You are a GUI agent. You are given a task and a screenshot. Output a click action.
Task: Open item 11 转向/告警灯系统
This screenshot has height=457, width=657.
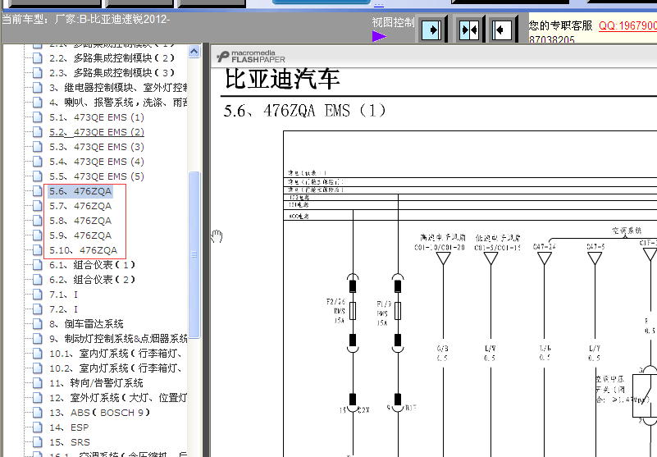tap(96, 383)
